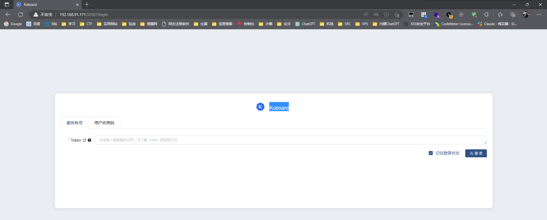Open the CodeMeter License bookmark
The width and height of the screenshot is (547, 220).
[454, 24]
